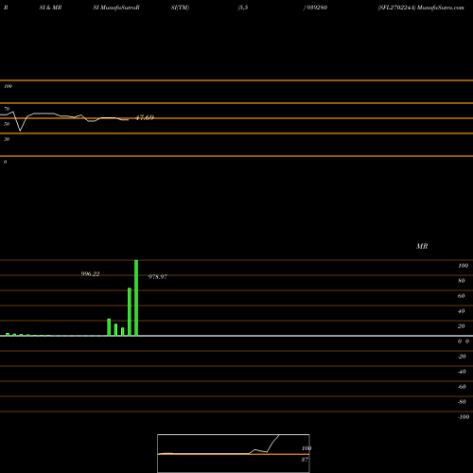Screen dimensions: 473x473
Task: Click the 60 label on MR right axis
Action: 462,296
